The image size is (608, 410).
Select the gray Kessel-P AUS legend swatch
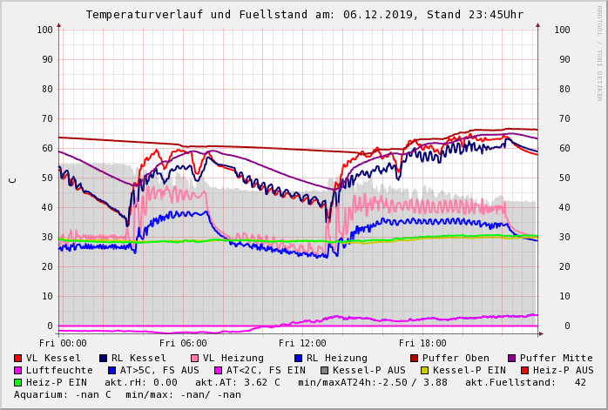pos(323,370)
